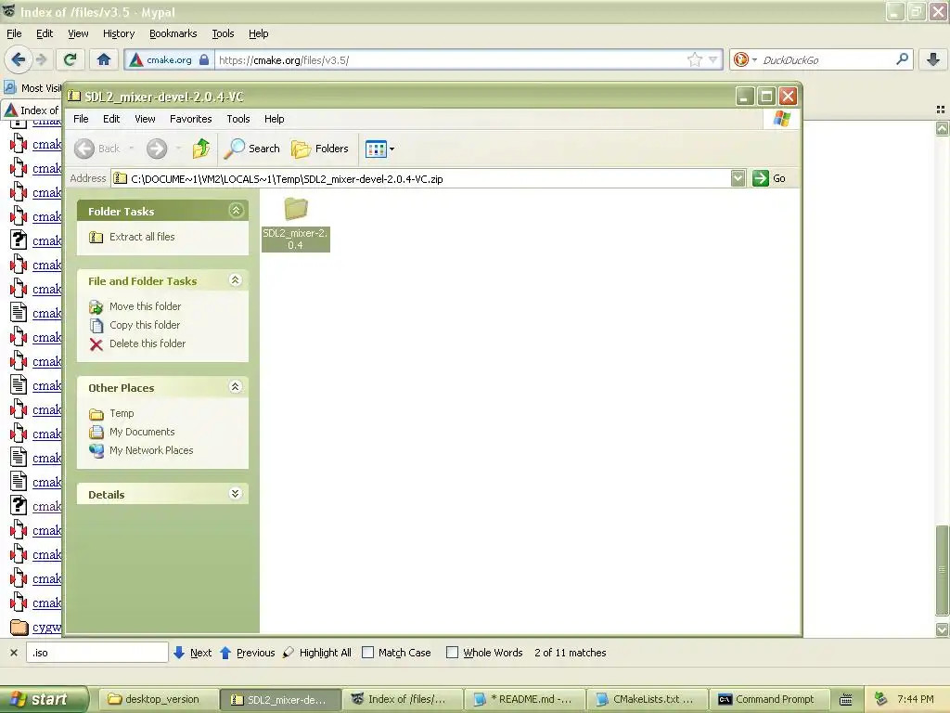950x713 pixels.
Task: Collapse File and Folder Tasks panel
Action: click(x=236, y=280)
